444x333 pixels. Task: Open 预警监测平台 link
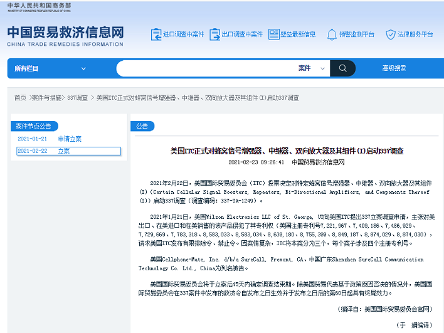[357, 34]
